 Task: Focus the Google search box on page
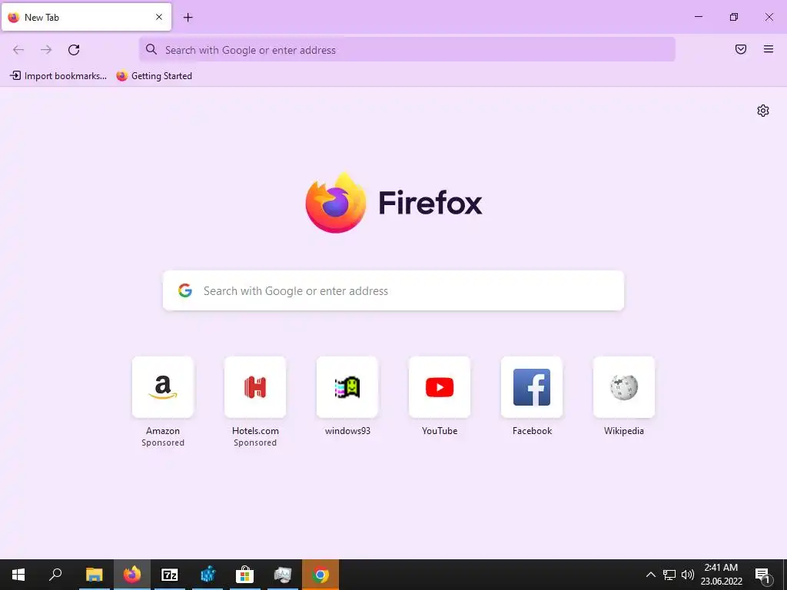[x=393, y=290]
